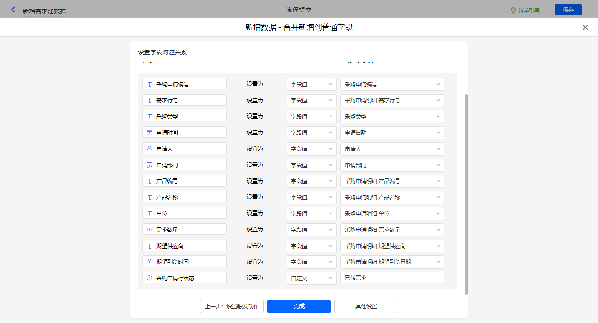Image resolution: width=598 pixels, height=323 pixels.
Task: Close the 新增数据 dialog with X icon
Action: (585, 27)
